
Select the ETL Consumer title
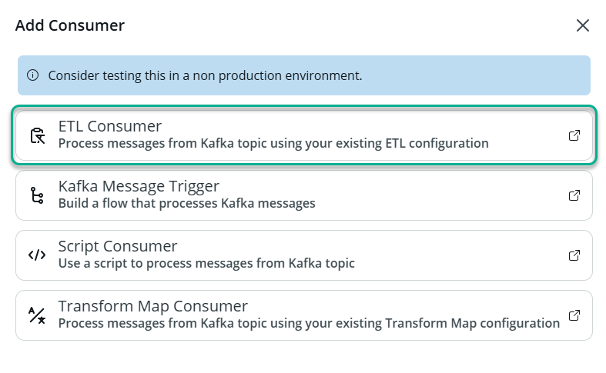click(109, 126)
